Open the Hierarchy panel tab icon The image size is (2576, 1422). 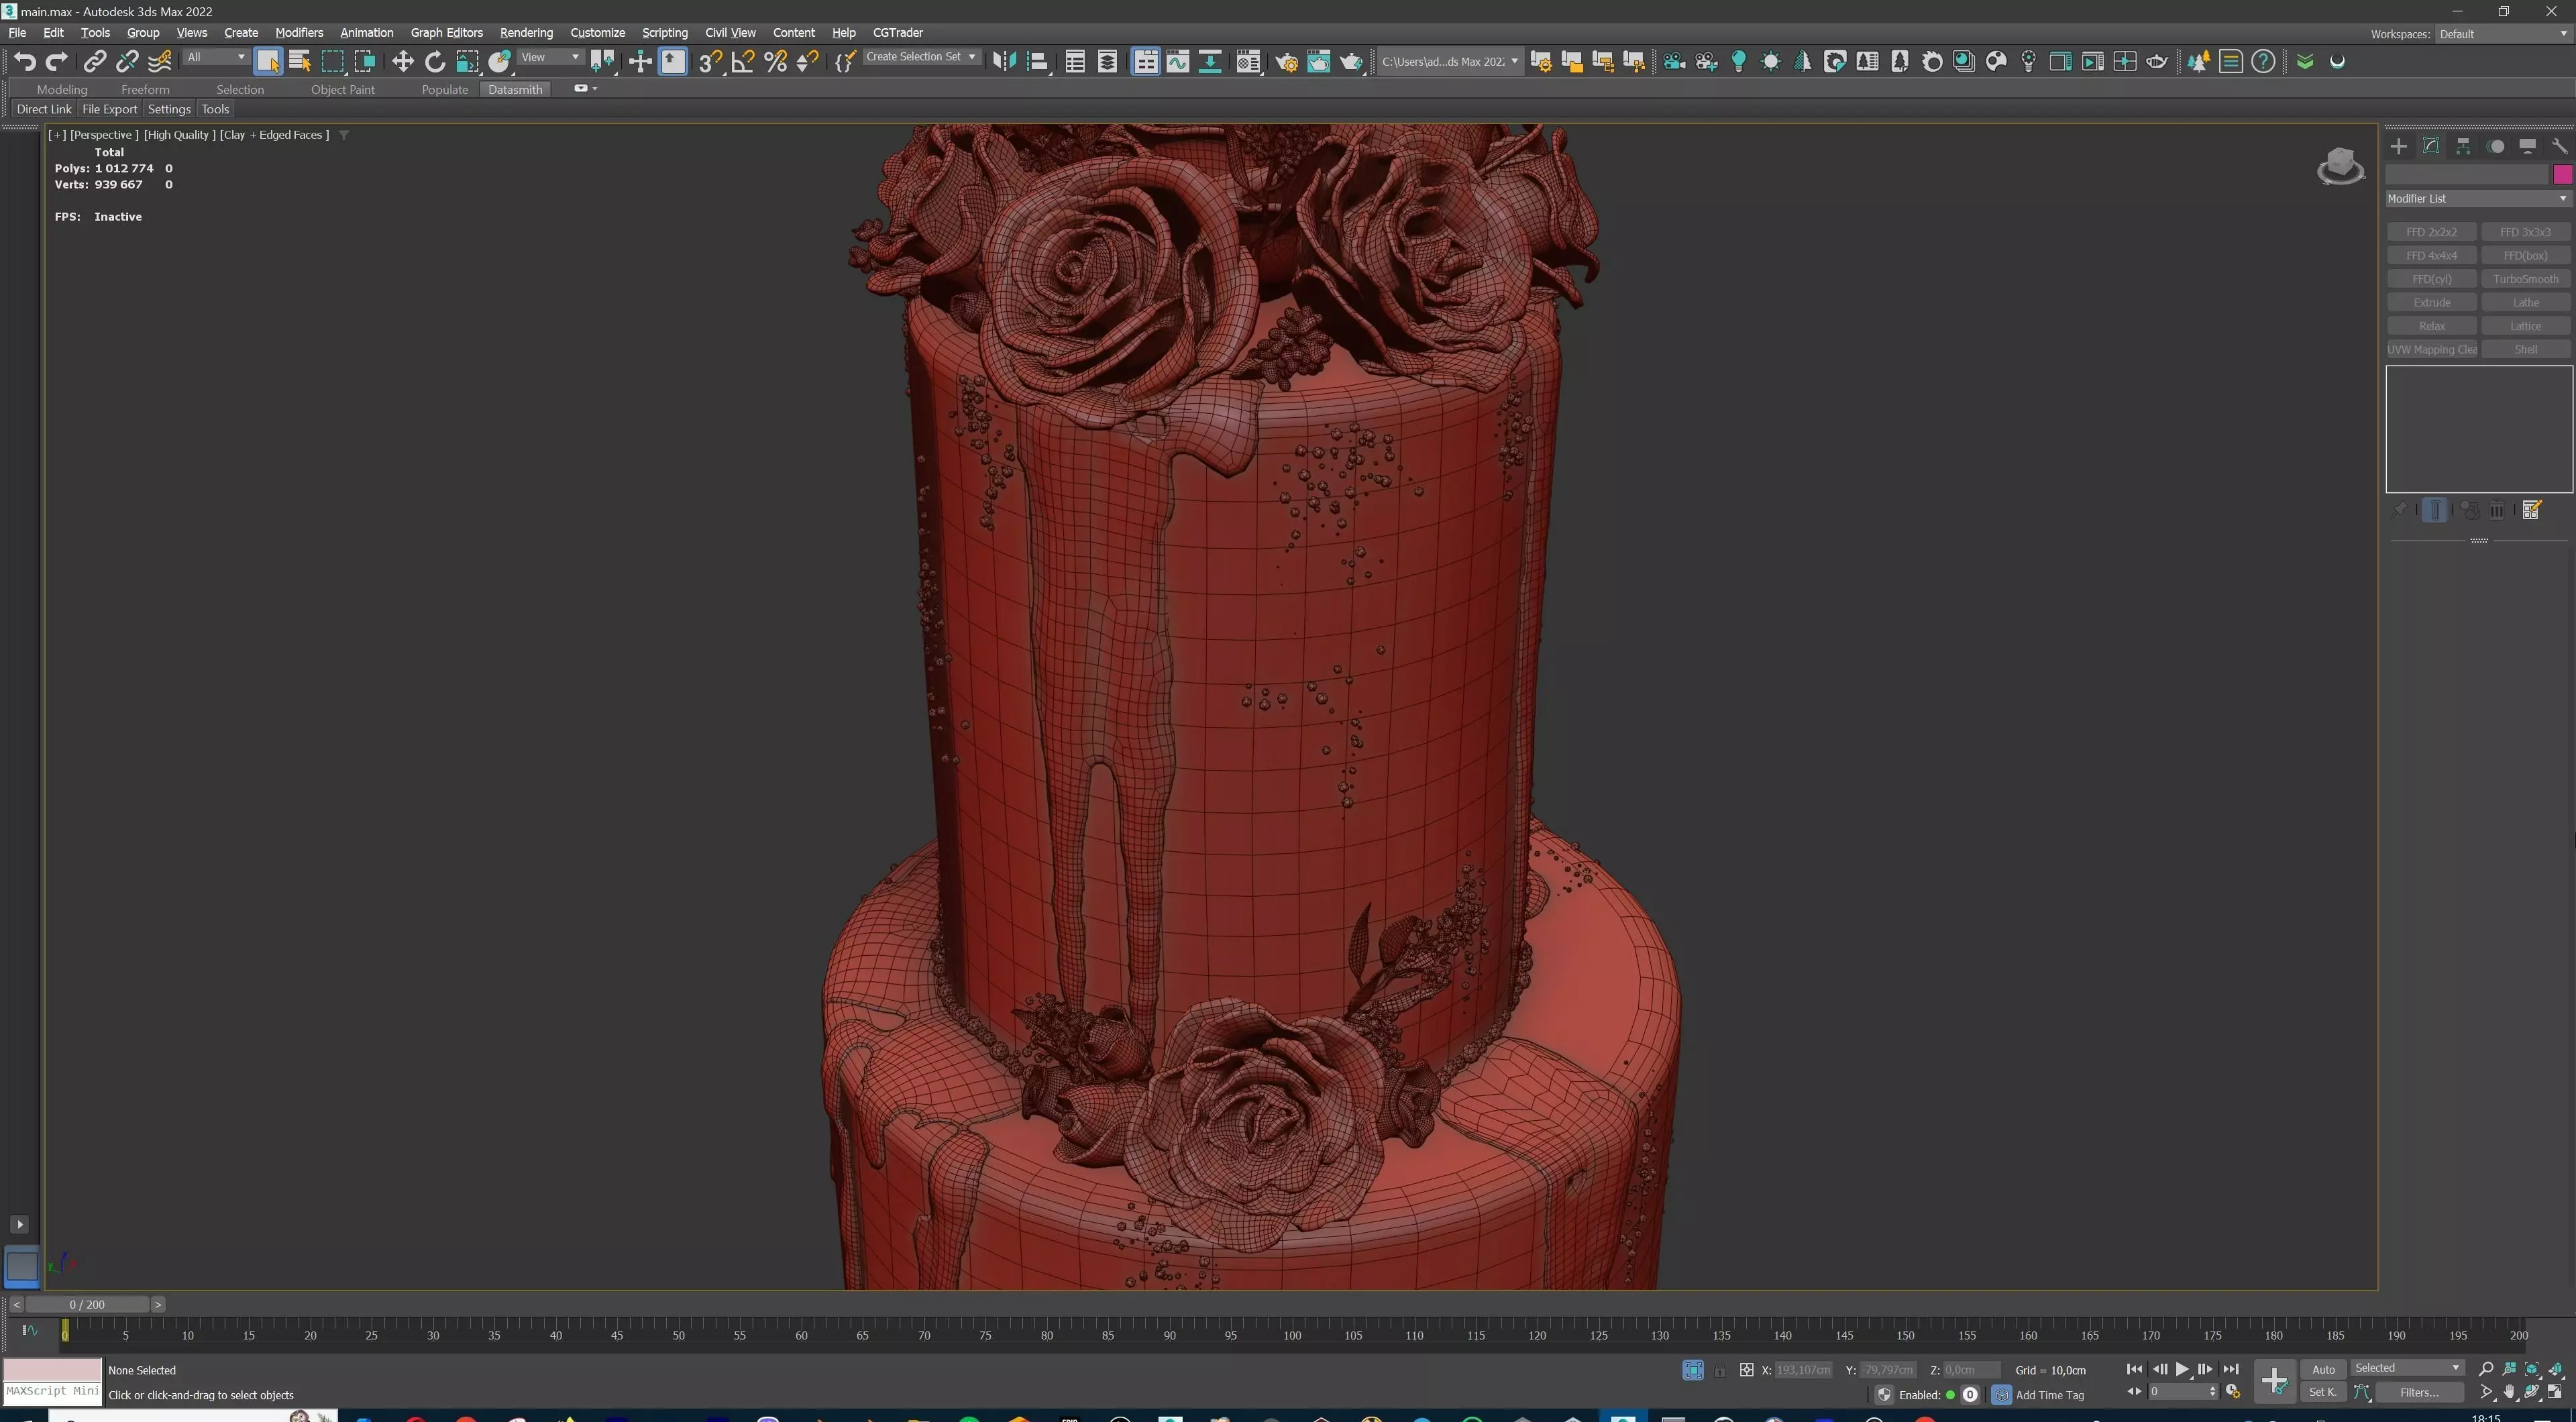[x=2463, y=146]
